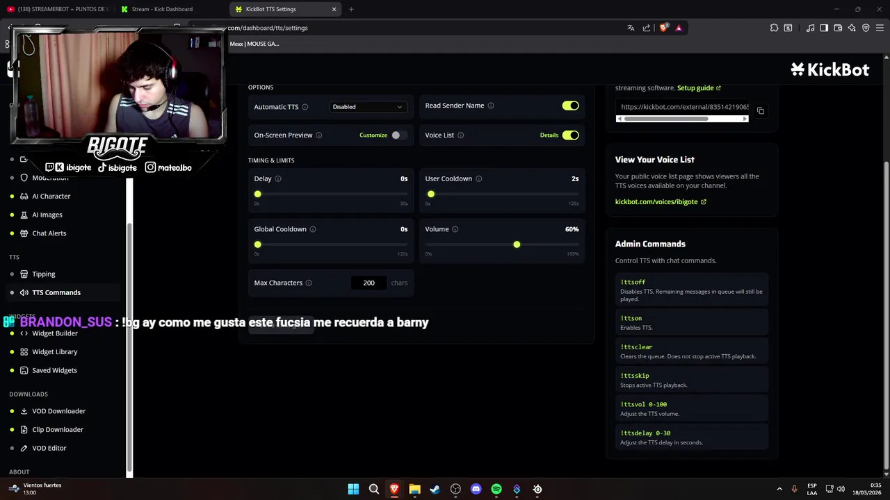Click the Delay info icon
This screenshot has width=890, height=500.
pyautogui.click(x=278, y=178)
